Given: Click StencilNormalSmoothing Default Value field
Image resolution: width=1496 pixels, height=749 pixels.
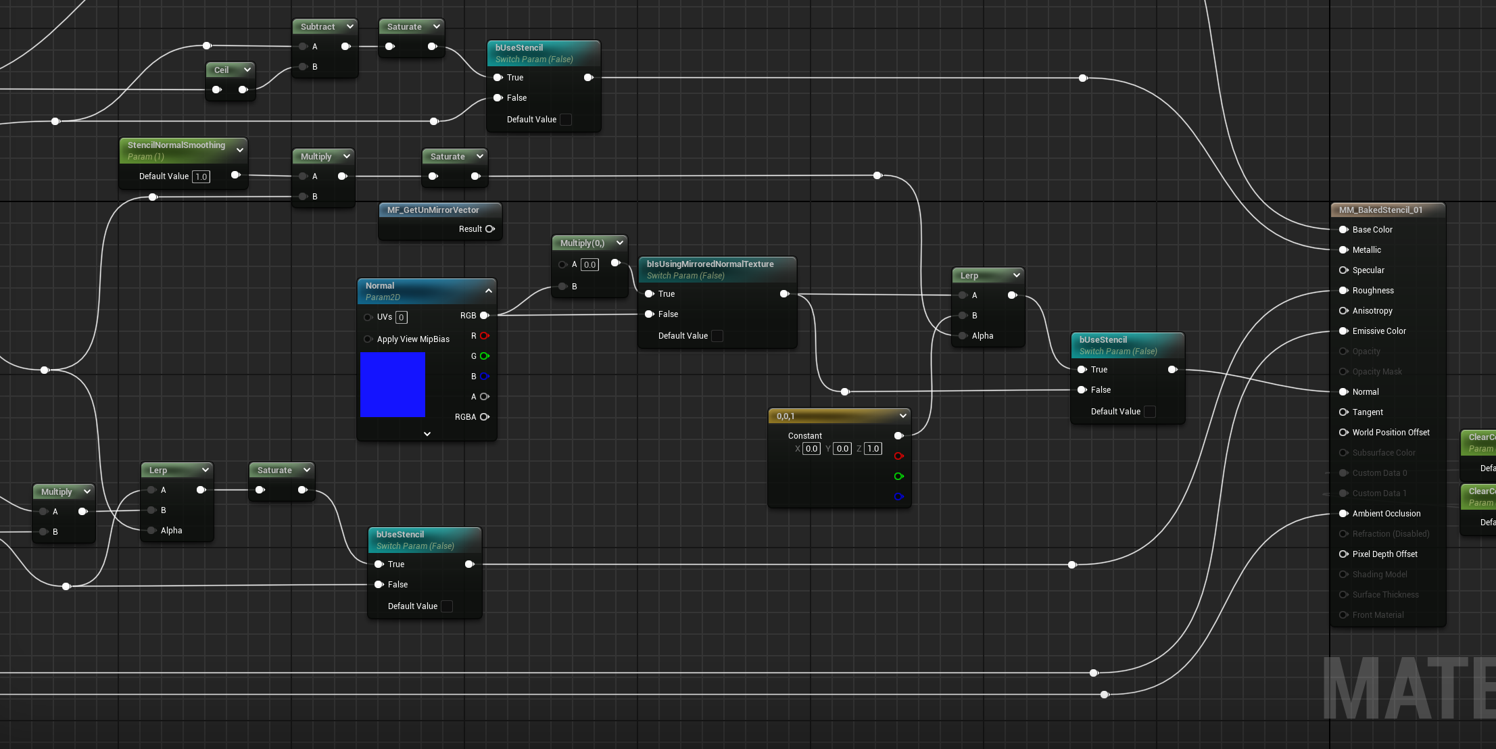Looking at the screenshot, I should click(x=201, y=176).
